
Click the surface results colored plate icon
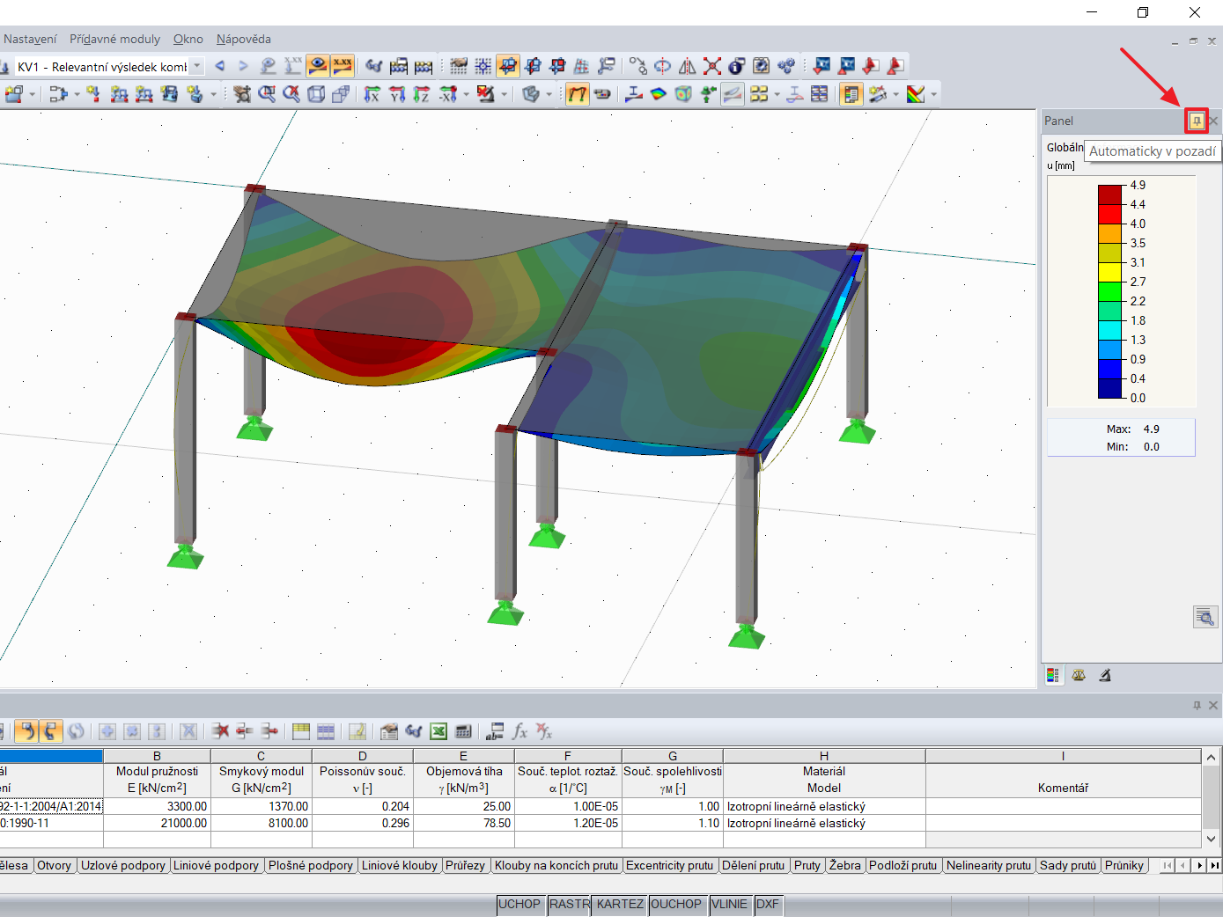(658, 94)
